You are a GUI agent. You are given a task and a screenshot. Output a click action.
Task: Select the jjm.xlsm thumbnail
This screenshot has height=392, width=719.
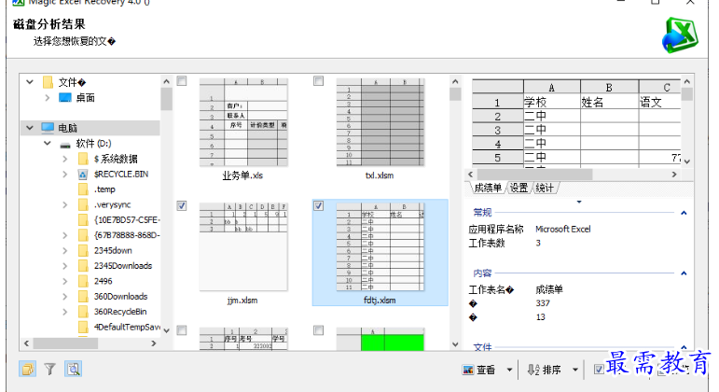coord(243,247)
